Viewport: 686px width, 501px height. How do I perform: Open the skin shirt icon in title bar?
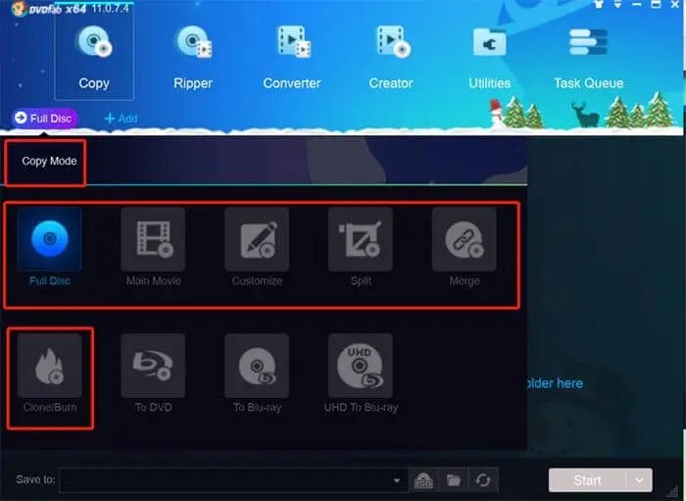tap(599, 4)
